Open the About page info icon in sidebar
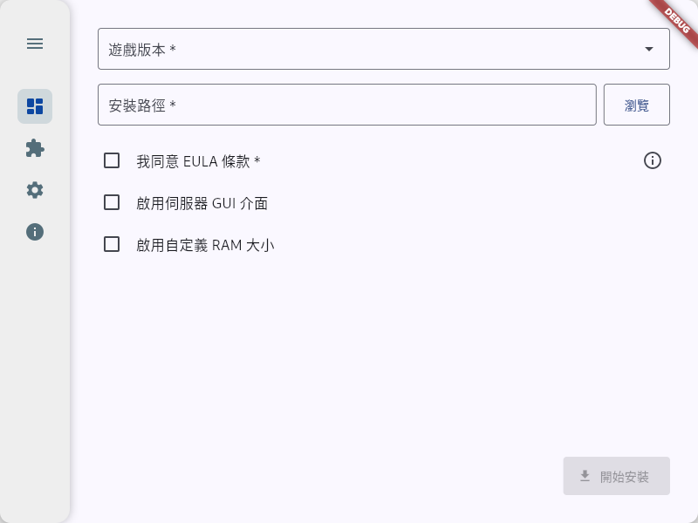The height and width of the screenshot is (523, 698). point(35,232)
